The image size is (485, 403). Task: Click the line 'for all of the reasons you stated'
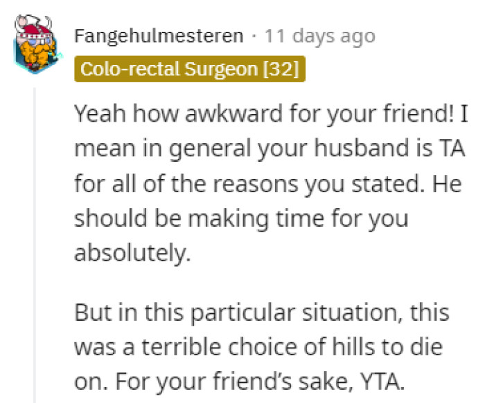[249, 184]
